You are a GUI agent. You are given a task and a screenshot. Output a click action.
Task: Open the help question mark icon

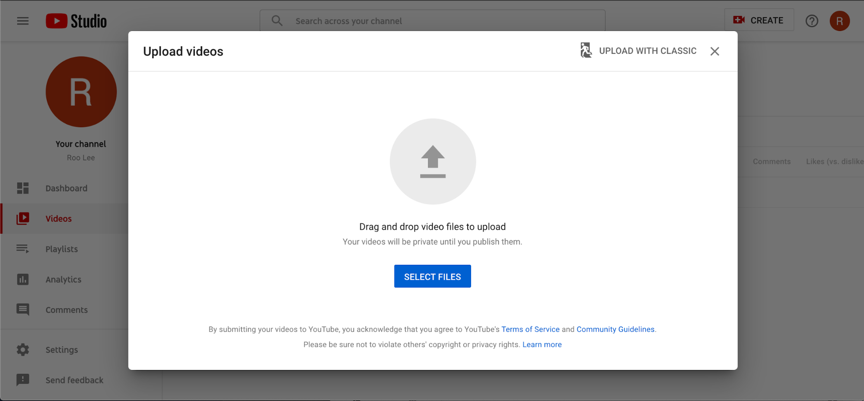point(812,21)
